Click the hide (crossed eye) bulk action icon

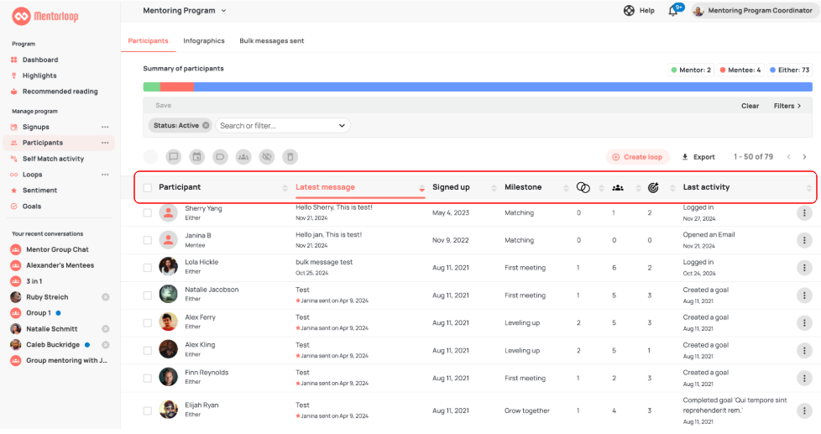coord(267,156)
